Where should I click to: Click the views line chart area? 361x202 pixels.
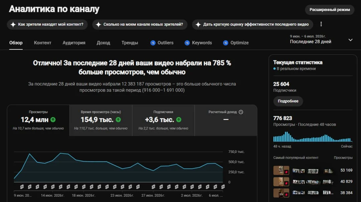[x=118, y=167]
